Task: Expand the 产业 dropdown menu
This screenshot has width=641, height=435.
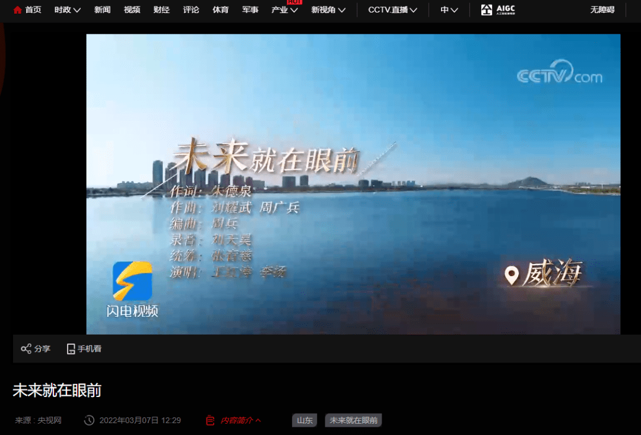Action: [284, 10]
